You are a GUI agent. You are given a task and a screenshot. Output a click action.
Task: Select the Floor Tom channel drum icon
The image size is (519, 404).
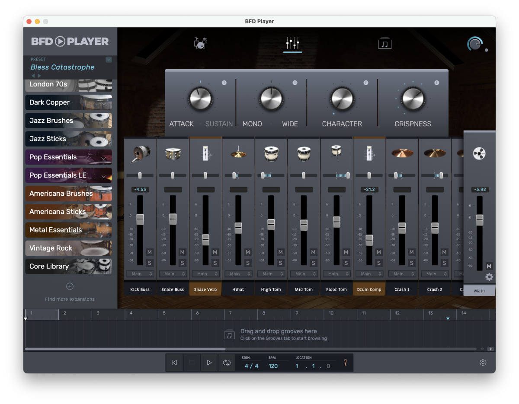pyautogui.click(x=336, y=153)
